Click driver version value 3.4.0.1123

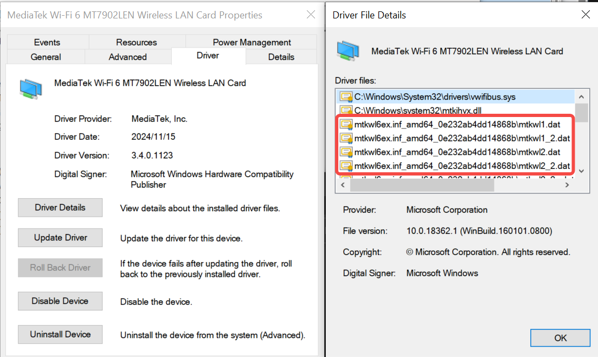coord(152,155)
